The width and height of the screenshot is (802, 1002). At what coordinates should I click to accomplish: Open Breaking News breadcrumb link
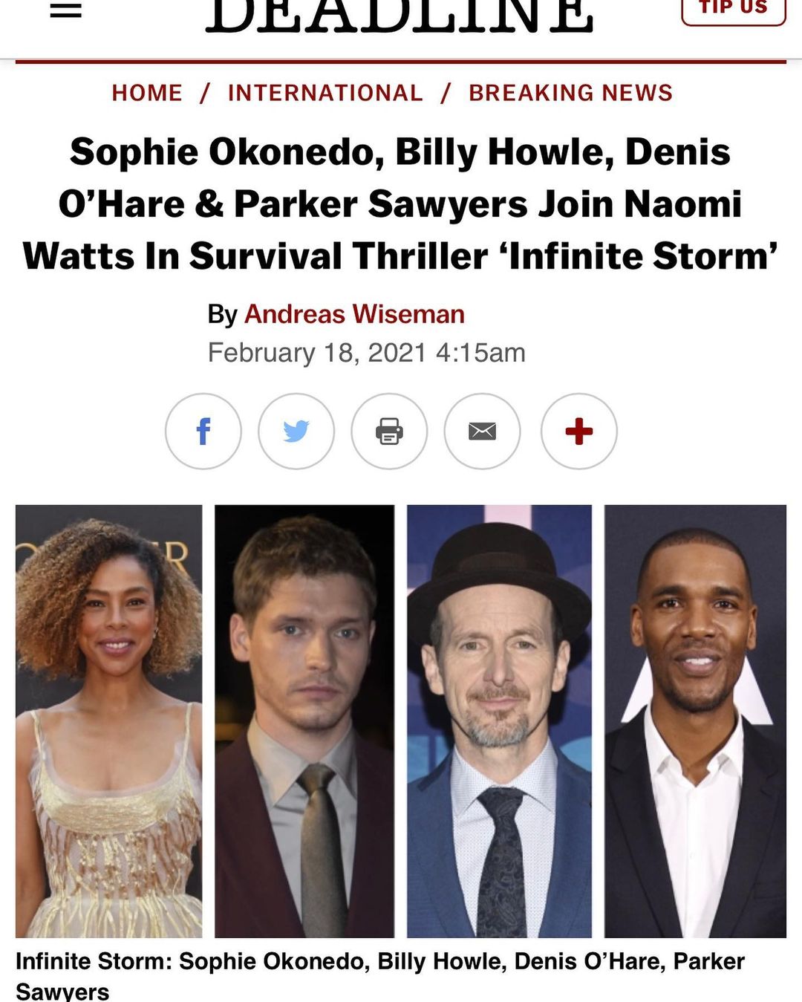coord(570,93)
